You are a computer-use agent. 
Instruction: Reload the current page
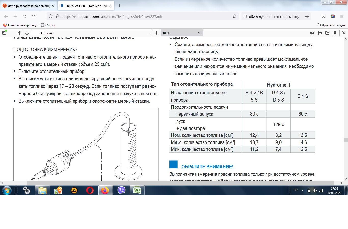(x=24, y=17)
